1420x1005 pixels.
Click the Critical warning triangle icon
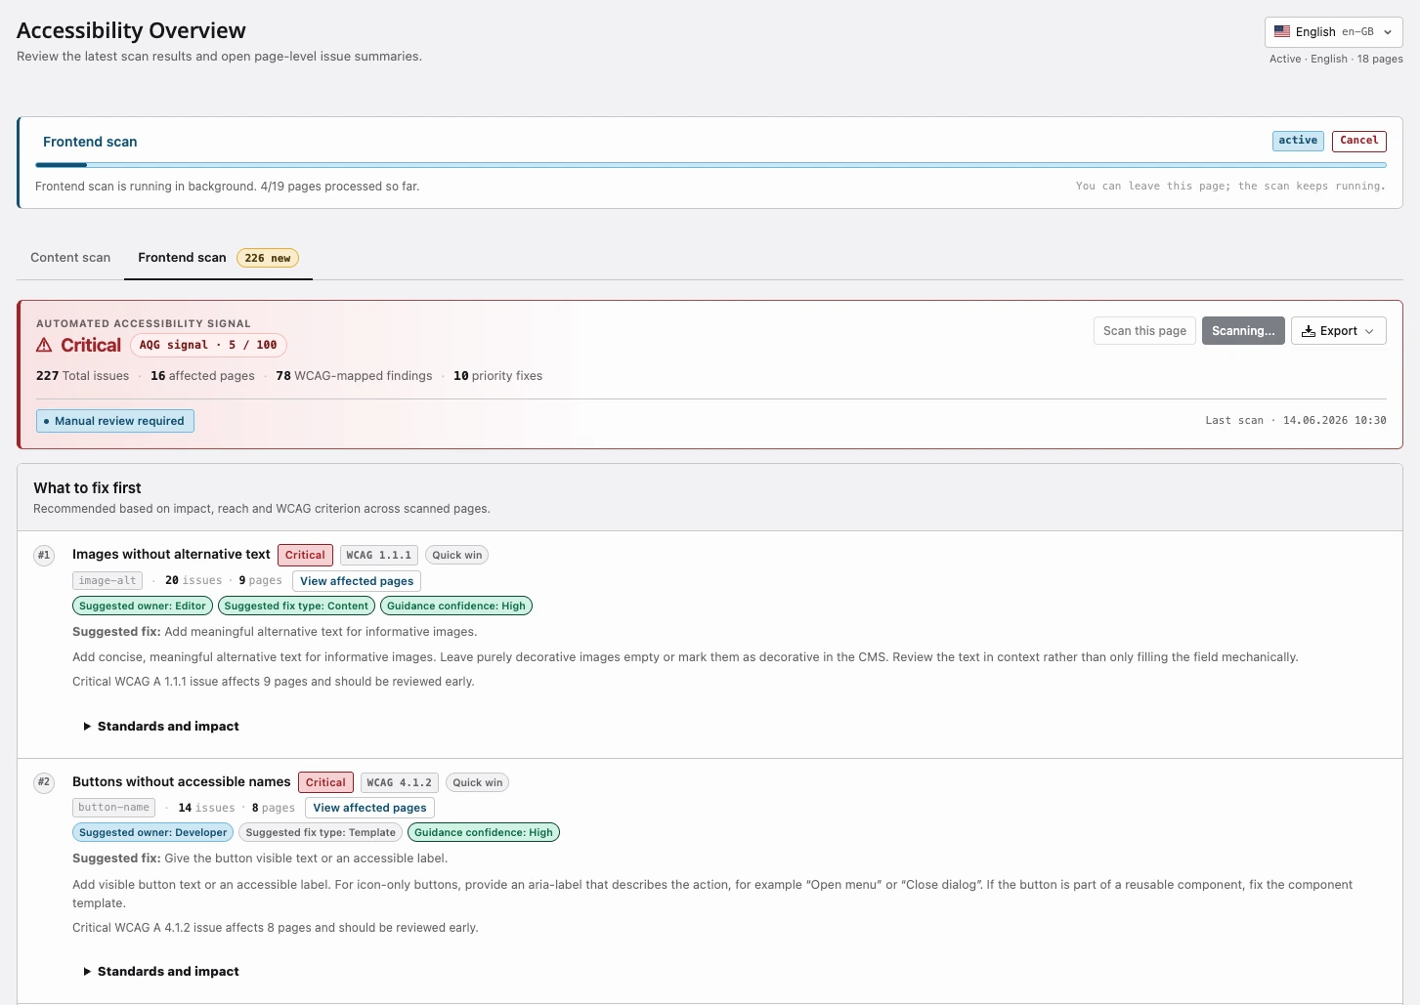[44, 345]
